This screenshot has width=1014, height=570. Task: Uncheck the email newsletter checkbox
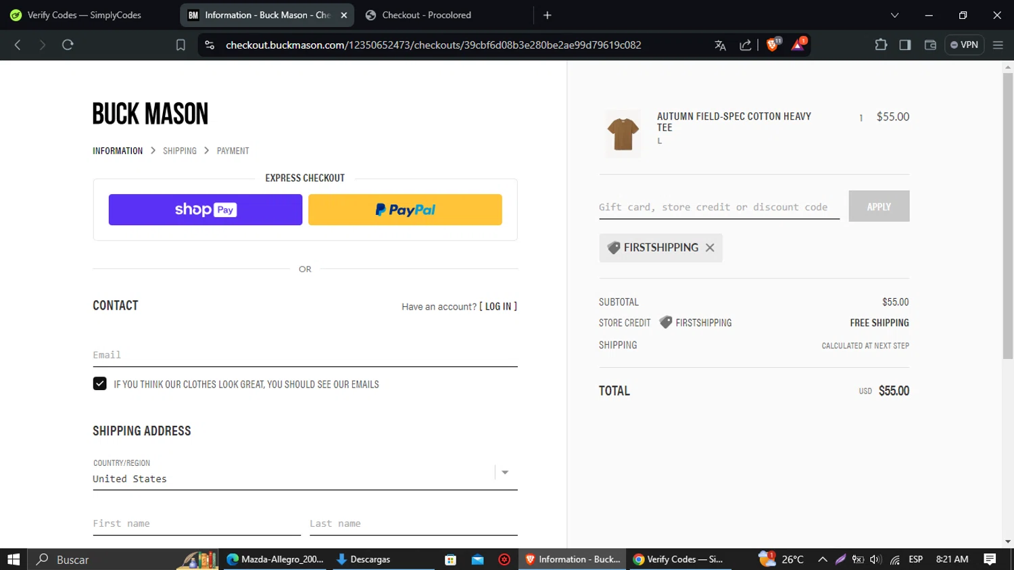tap(99, 383)
